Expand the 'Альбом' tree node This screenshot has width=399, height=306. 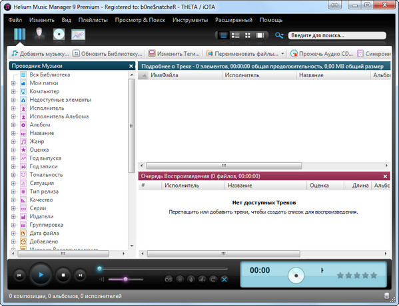pos(13,125)
